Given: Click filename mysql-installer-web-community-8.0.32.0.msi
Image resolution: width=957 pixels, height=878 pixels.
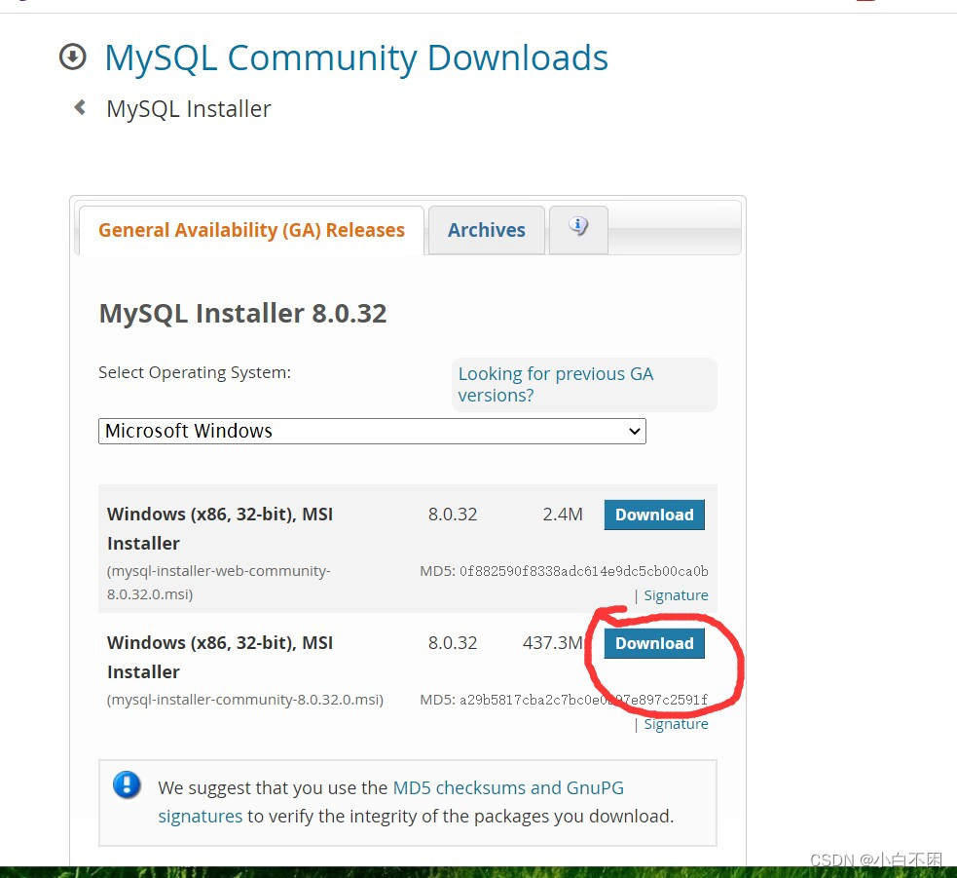Looking at the screenshot, I should [x=218, y=583].
